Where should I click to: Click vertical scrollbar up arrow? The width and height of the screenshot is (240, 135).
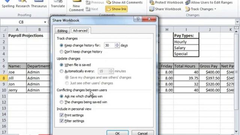click(237, 31)
